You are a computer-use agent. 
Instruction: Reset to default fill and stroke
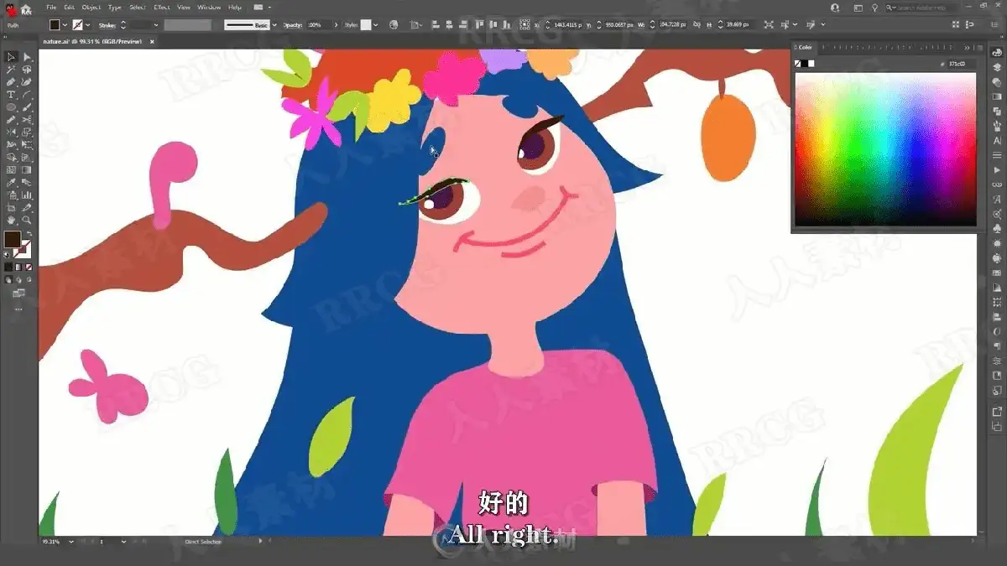(7, 254)
